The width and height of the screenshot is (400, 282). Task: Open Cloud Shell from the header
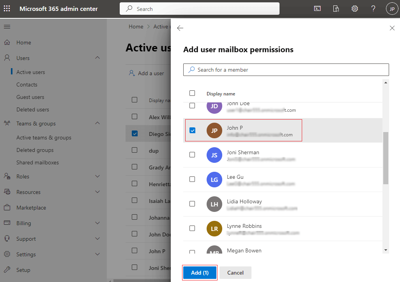(317, 9)
